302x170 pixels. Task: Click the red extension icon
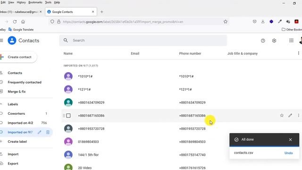[x=296, y=22]
